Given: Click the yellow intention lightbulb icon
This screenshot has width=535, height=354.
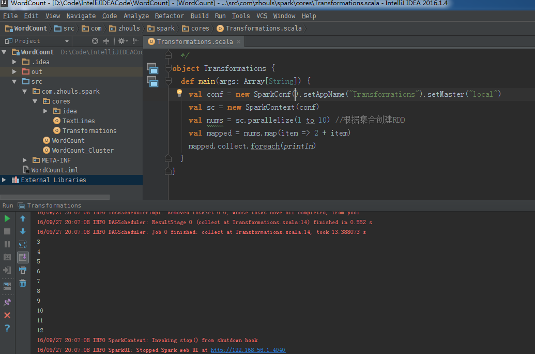Looking at the screenshot, I should 179,93.
